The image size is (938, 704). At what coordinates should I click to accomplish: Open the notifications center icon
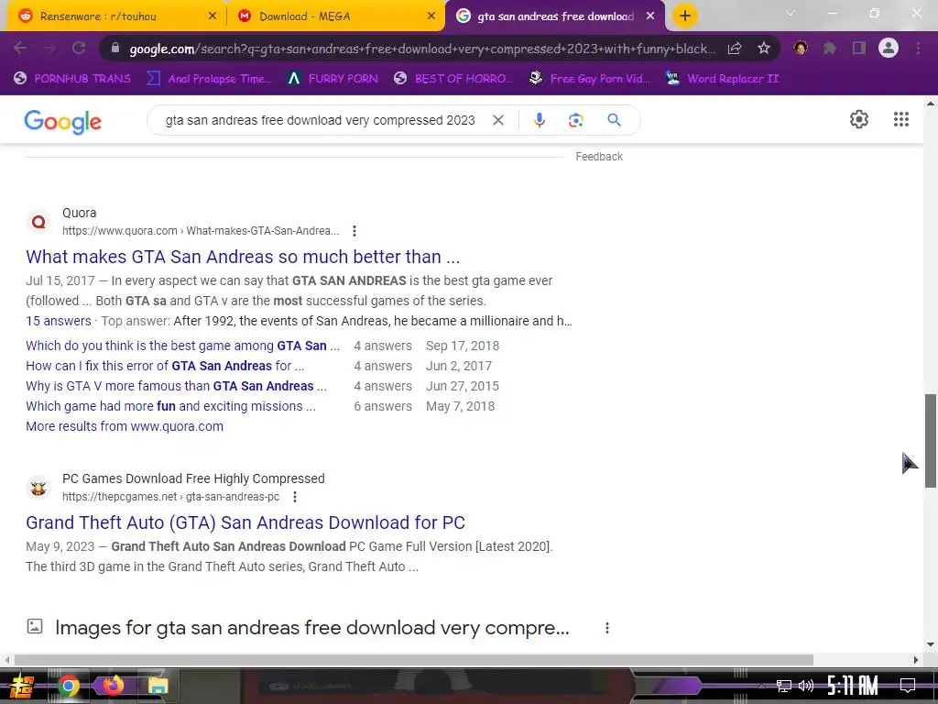pos(908,685)
